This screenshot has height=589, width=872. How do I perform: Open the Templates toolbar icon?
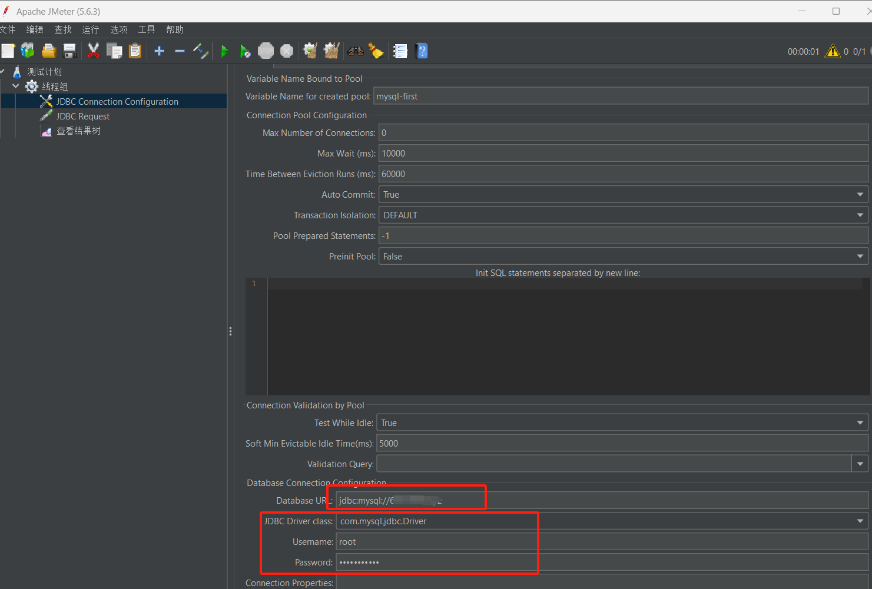(28, 51)
